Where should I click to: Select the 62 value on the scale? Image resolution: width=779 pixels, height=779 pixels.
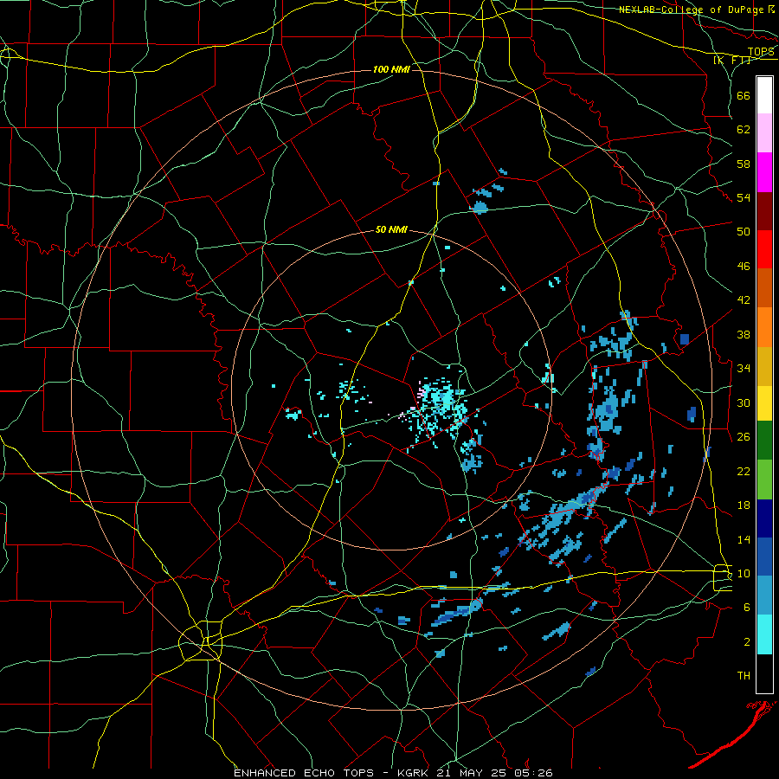744,130
